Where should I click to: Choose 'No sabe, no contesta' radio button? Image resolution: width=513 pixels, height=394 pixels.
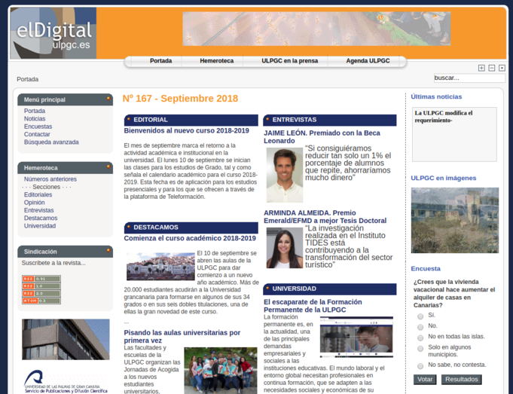pyautogui.click(x=420, y=365)
